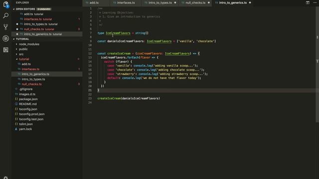Click the default keyword on line 18
The image size is (319, 179).
[x=113, y=78]
